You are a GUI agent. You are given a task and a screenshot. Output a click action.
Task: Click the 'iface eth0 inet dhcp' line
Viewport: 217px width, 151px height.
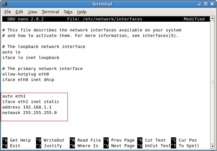click(x=28, y=80)
